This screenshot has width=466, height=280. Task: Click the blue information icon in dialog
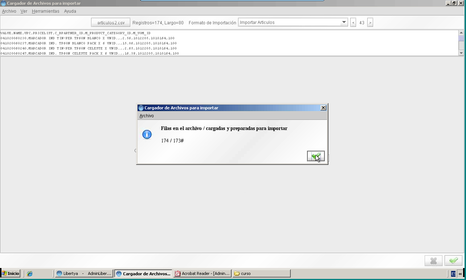pos(147,134)
